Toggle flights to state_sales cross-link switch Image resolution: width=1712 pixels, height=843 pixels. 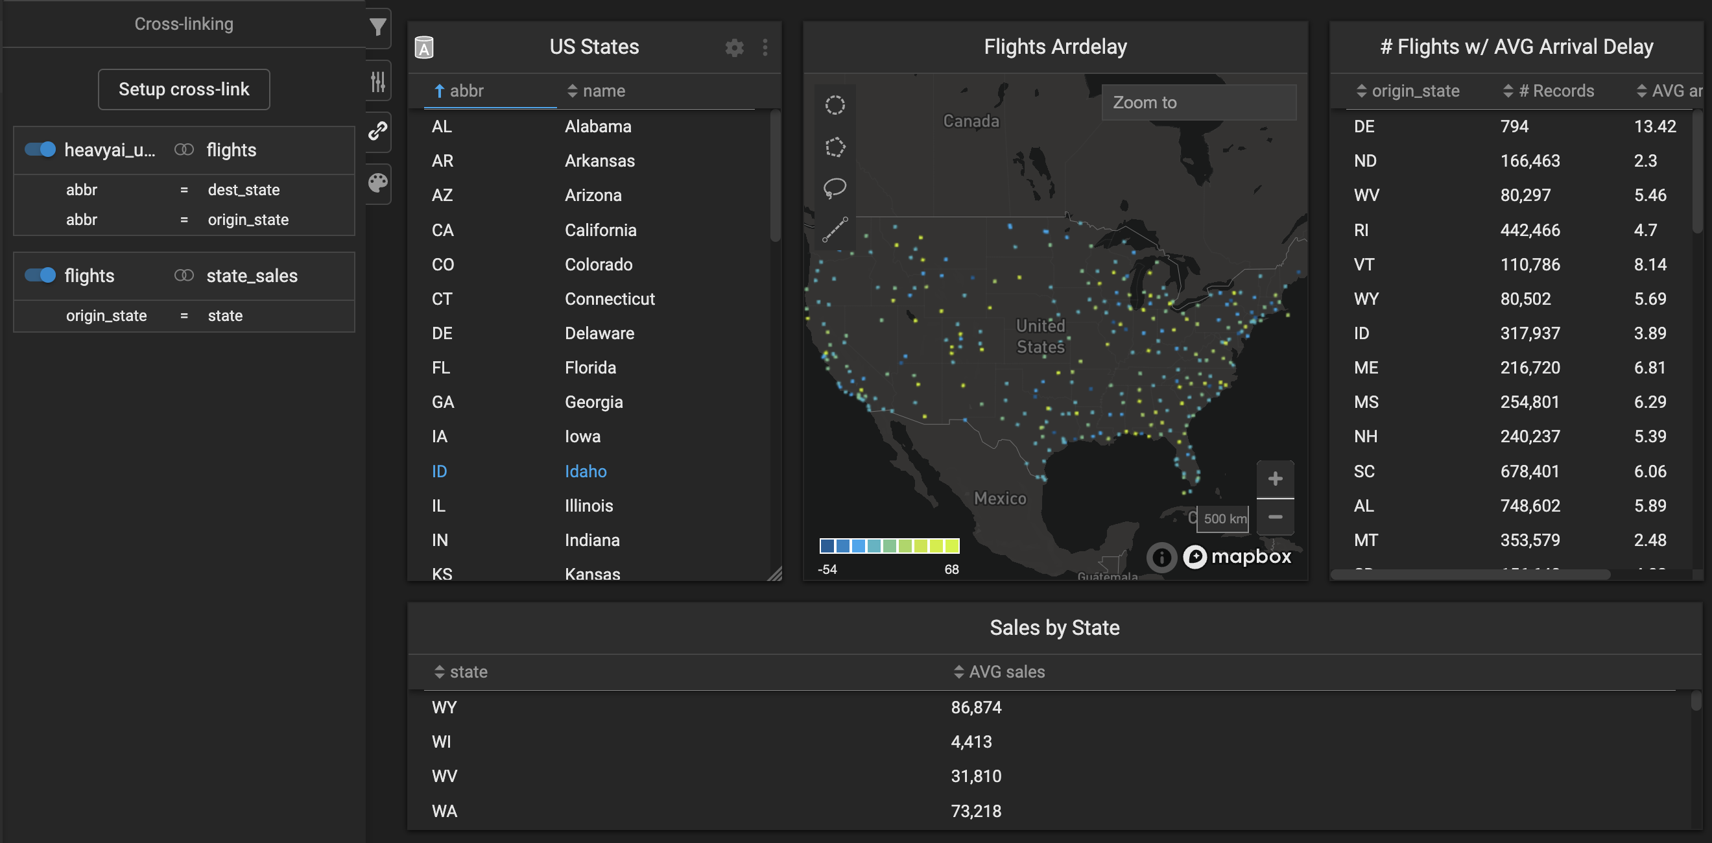point(40,275)
